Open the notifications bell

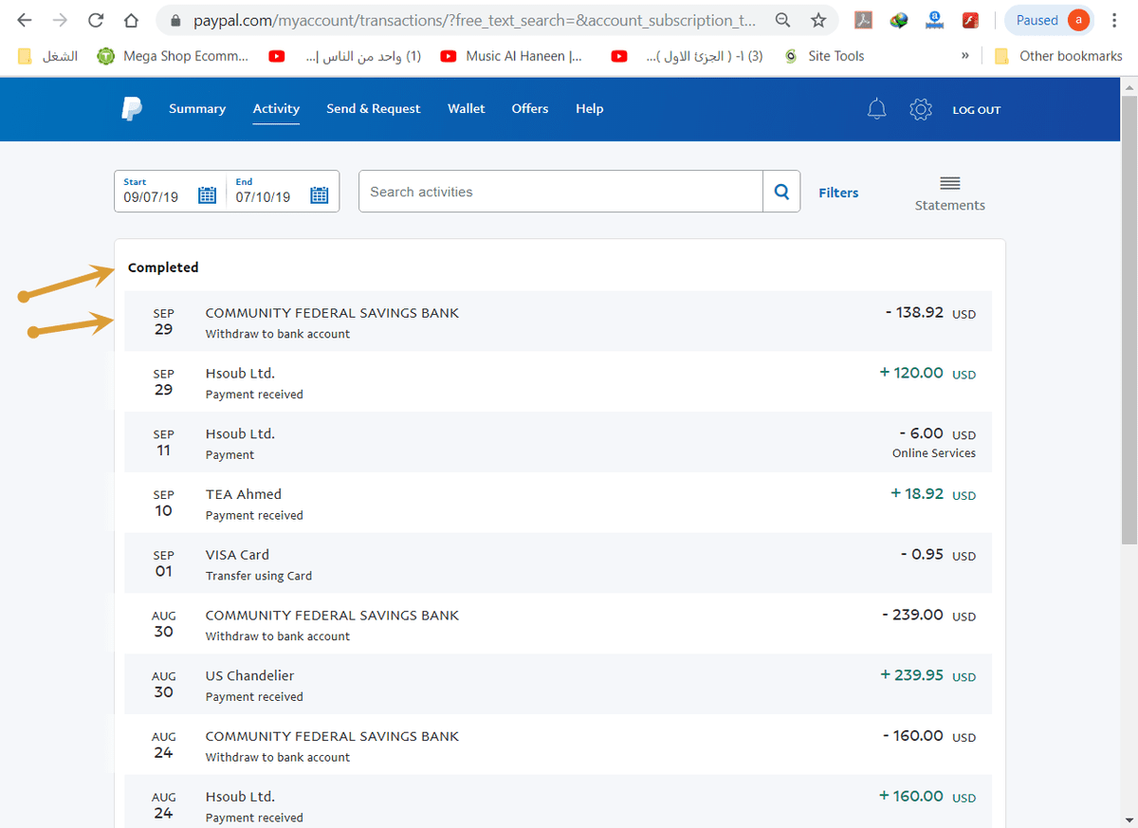click(x=877, y=109)
